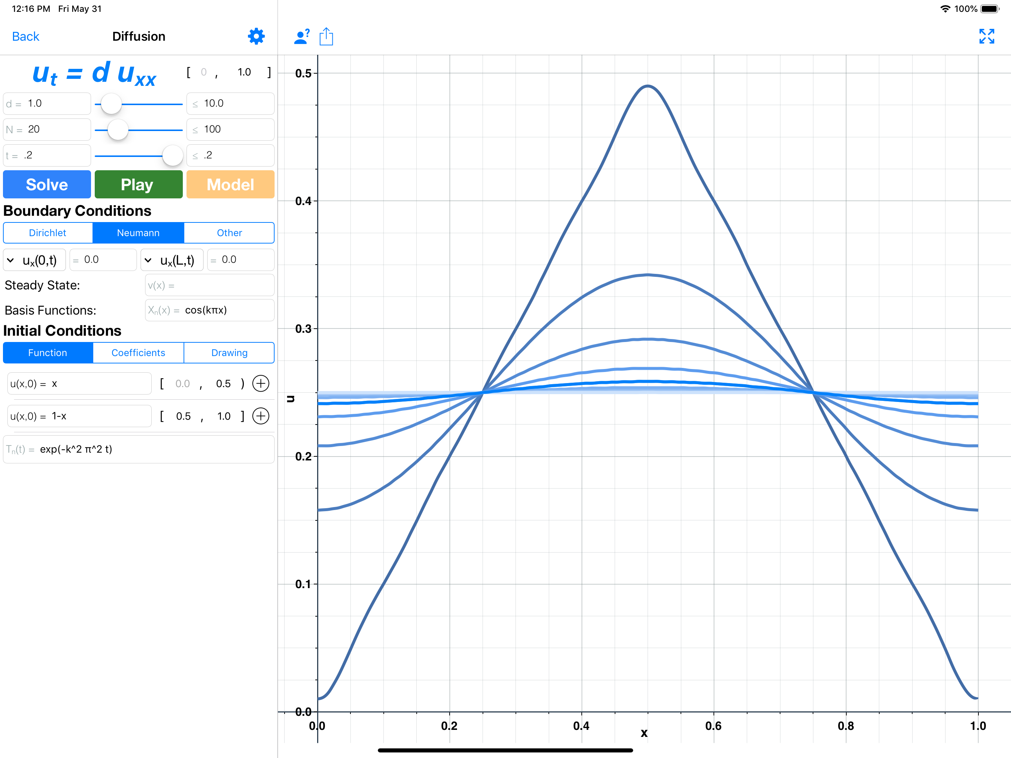Viewport: 1011px width, 758px height.
Task: Edit second interval lower bound 0.5
Action: (x=183, y=416)
